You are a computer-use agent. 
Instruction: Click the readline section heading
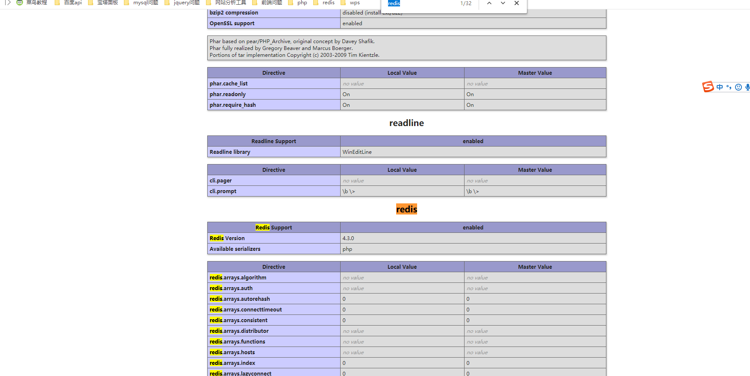click(406, 123)
